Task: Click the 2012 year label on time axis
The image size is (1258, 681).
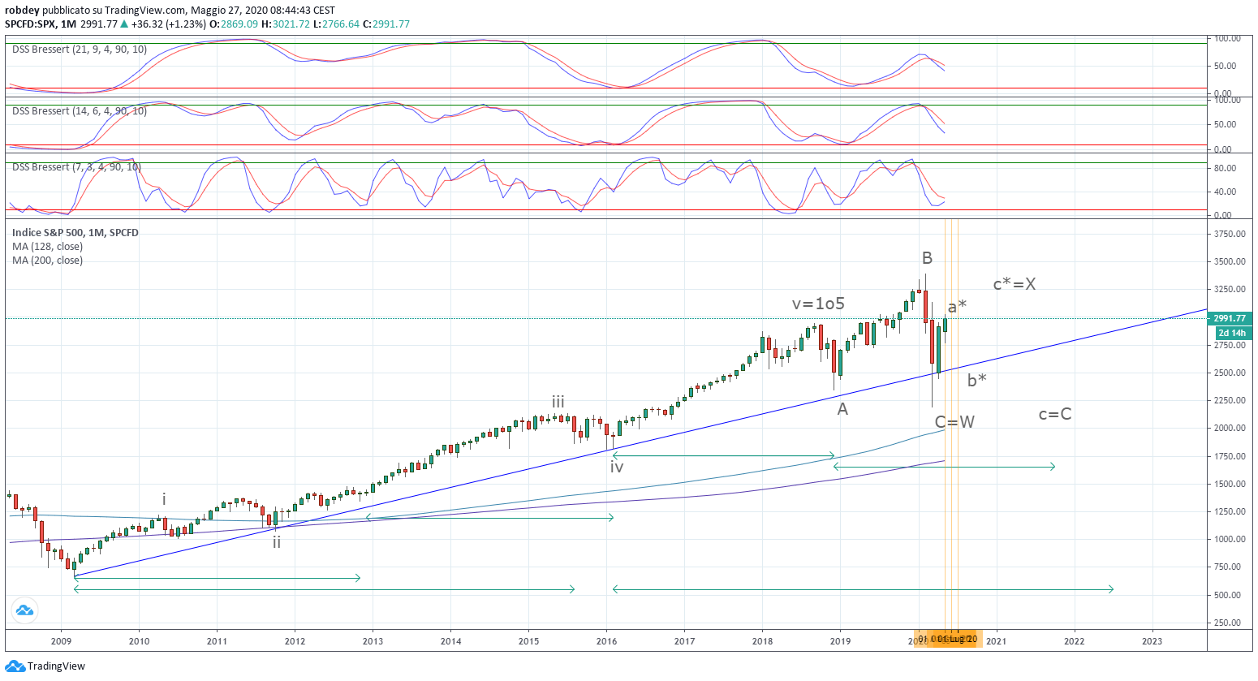Action: point(295,641)
